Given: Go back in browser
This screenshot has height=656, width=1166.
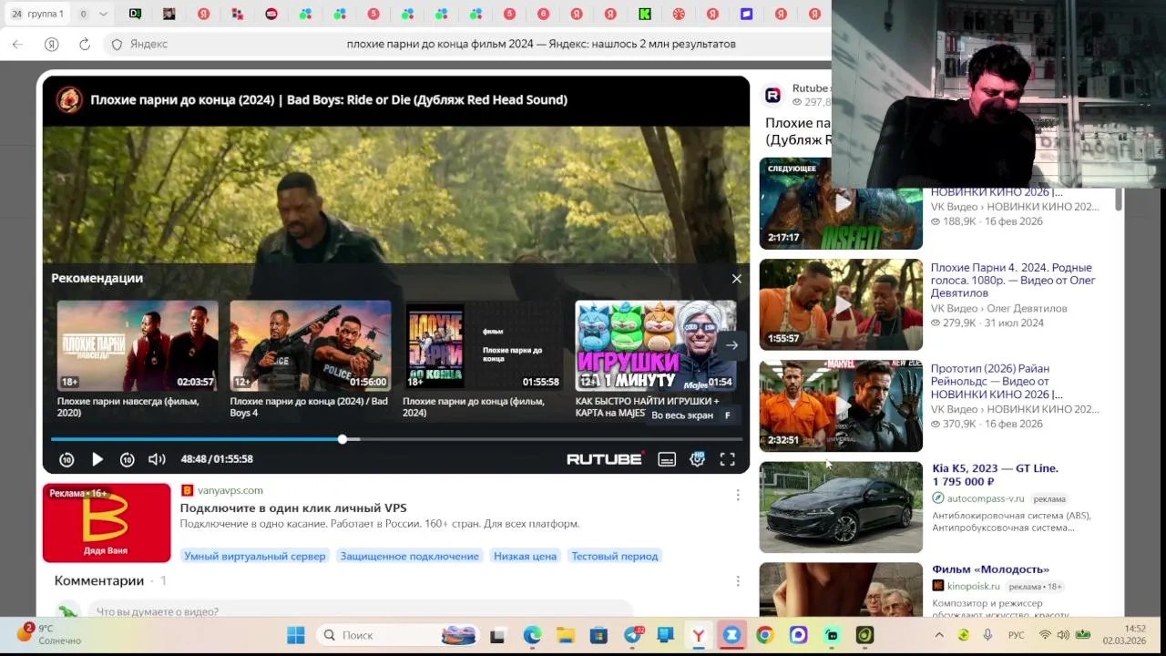Looking at the screenshot, I should pyautogui.click(x=17, y=44).
